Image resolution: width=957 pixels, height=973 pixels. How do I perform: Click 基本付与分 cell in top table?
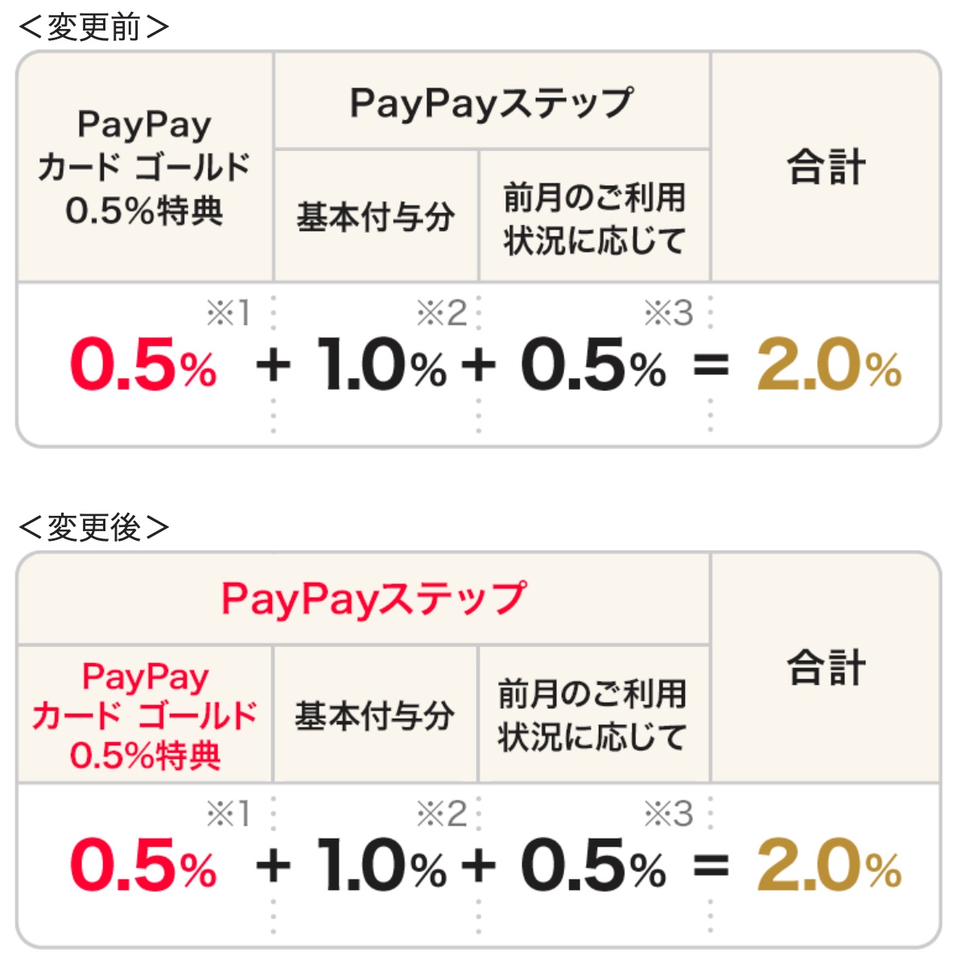(376, 216)
